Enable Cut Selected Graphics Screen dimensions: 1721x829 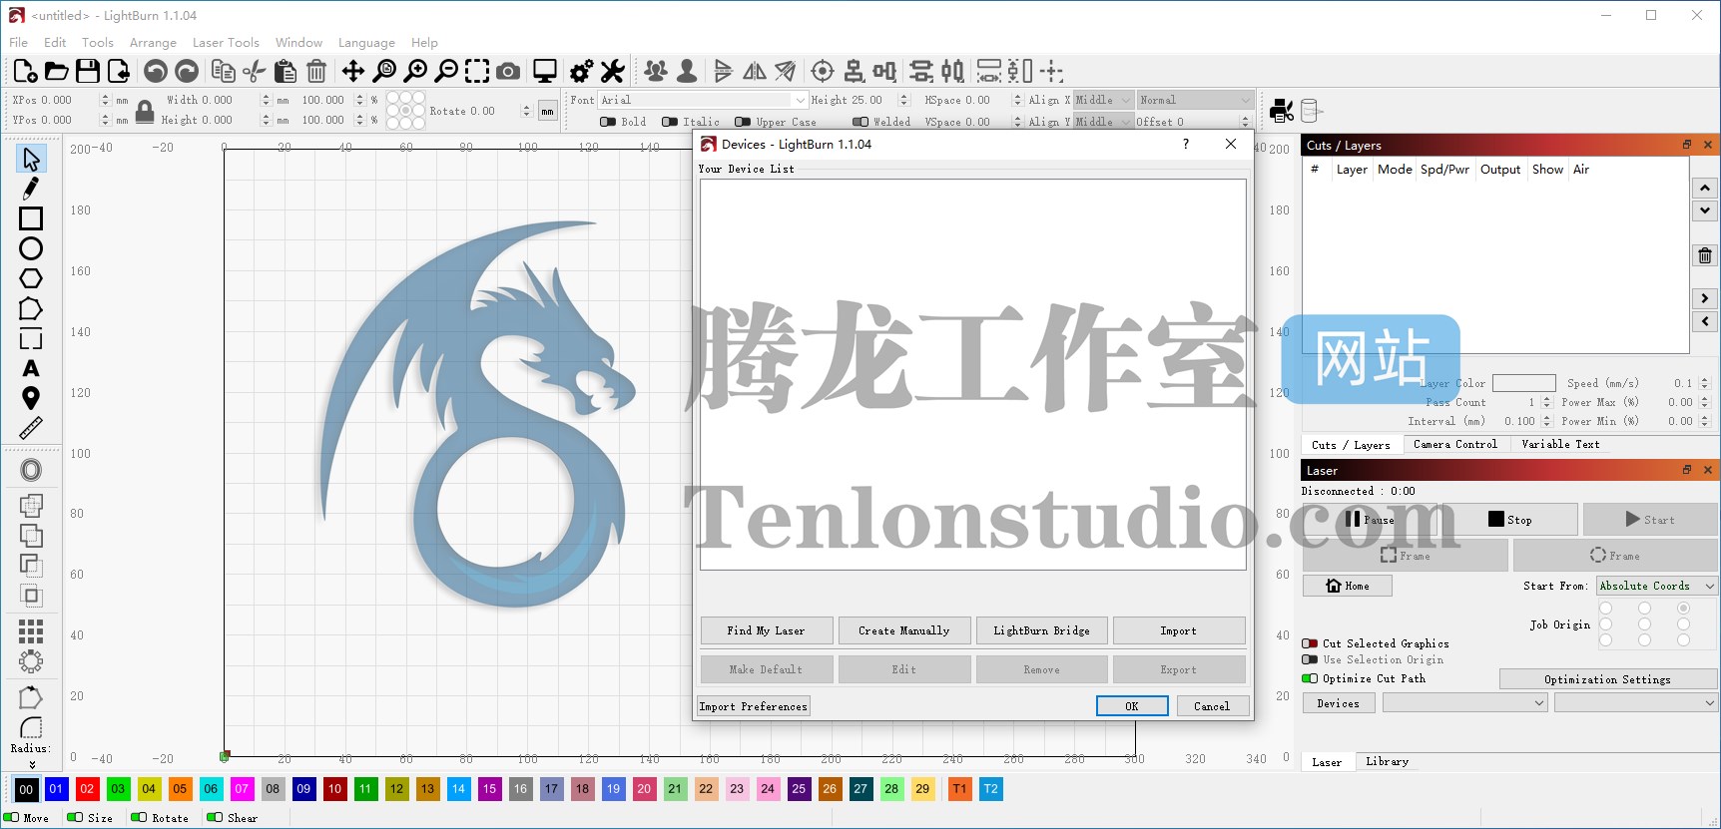coord(1310,643)
